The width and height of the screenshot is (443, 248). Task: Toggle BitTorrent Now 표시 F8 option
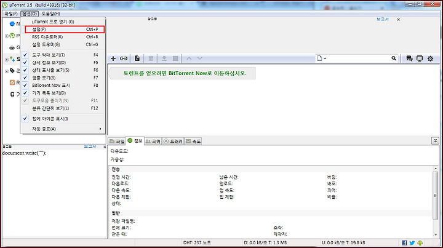click(63, 86)
